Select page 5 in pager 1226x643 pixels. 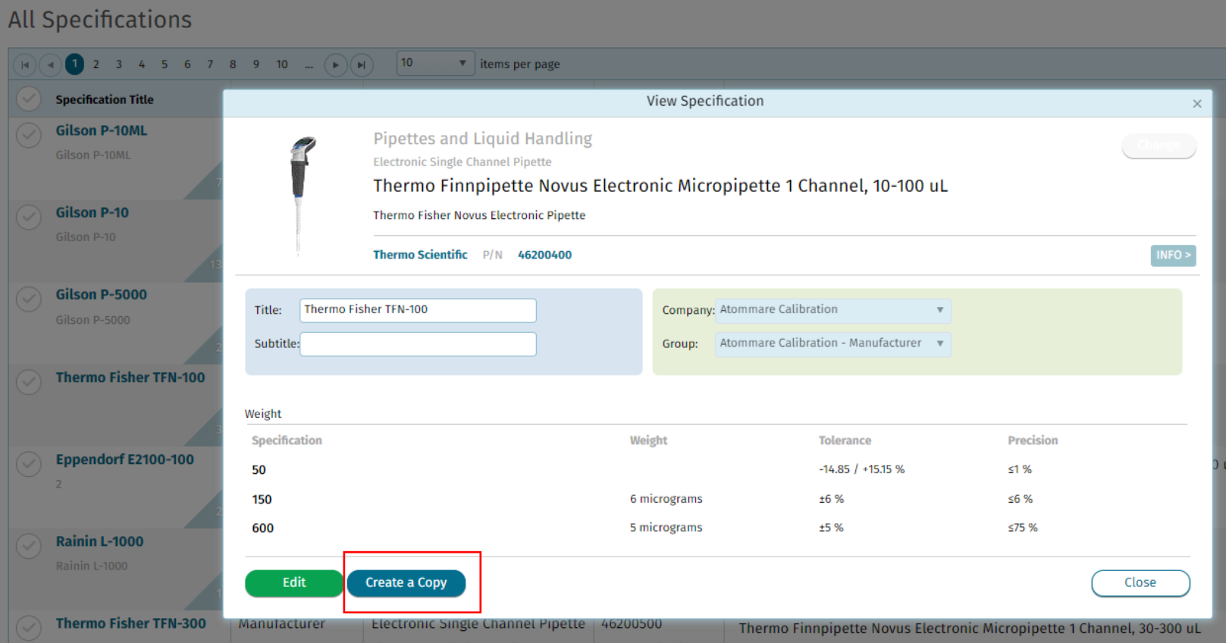tap(165, 64)
